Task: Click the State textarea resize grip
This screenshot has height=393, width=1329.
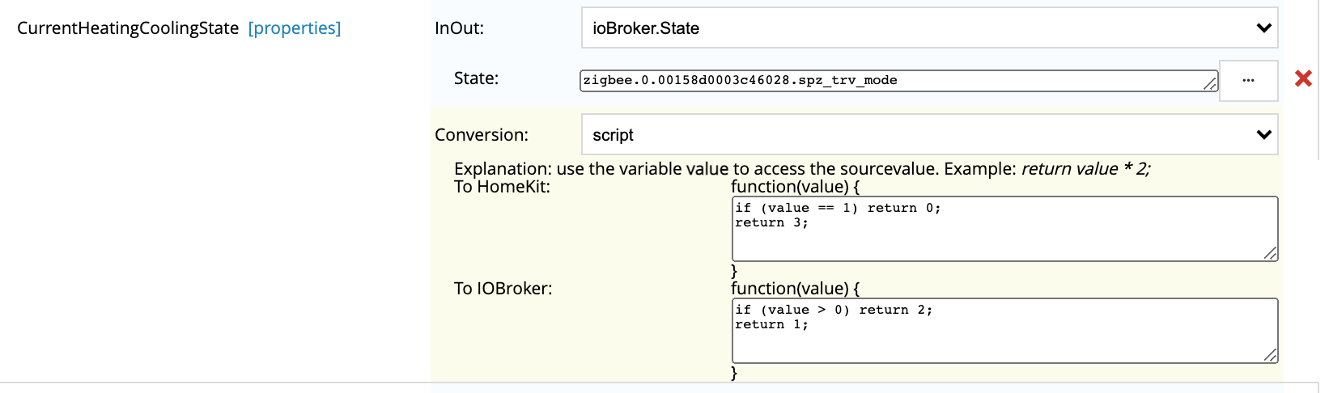Action: [1210, 82]
